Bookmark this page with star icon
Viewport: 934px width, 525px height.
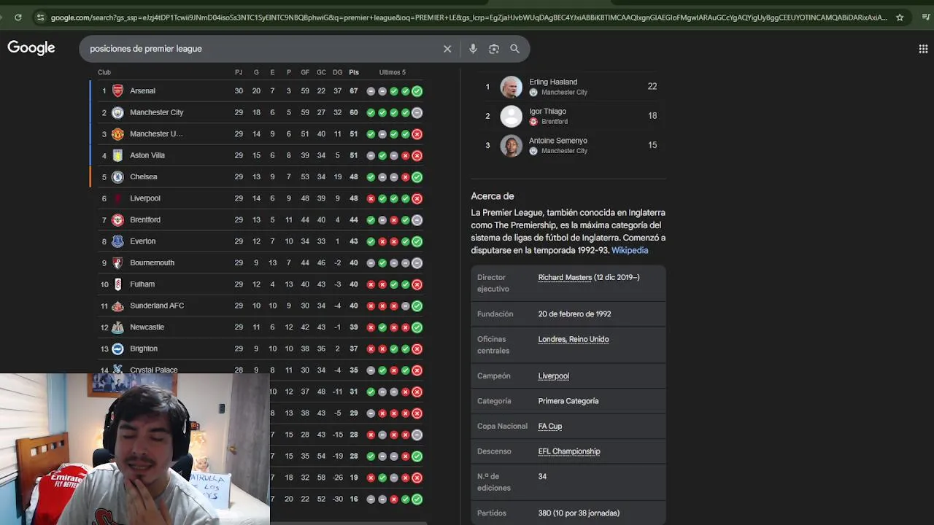coord(900,17)
